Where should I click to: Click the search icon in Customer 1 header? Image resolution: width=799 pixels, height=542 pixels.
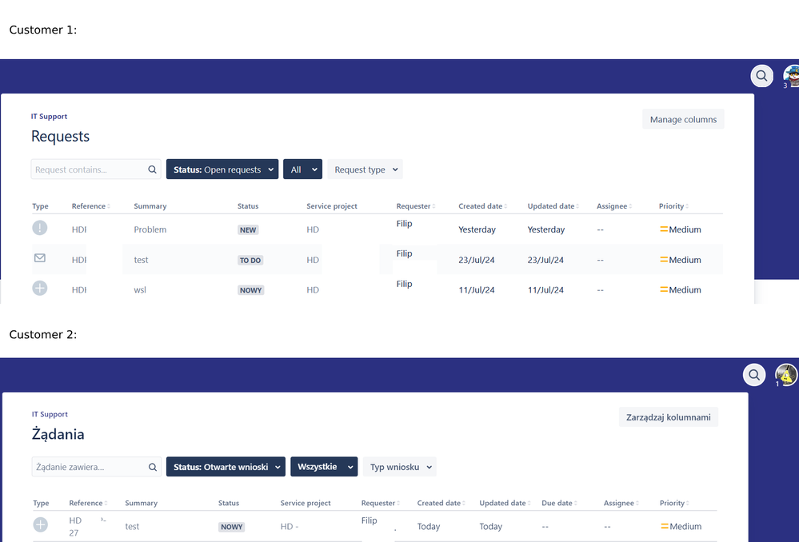point(761,76)
